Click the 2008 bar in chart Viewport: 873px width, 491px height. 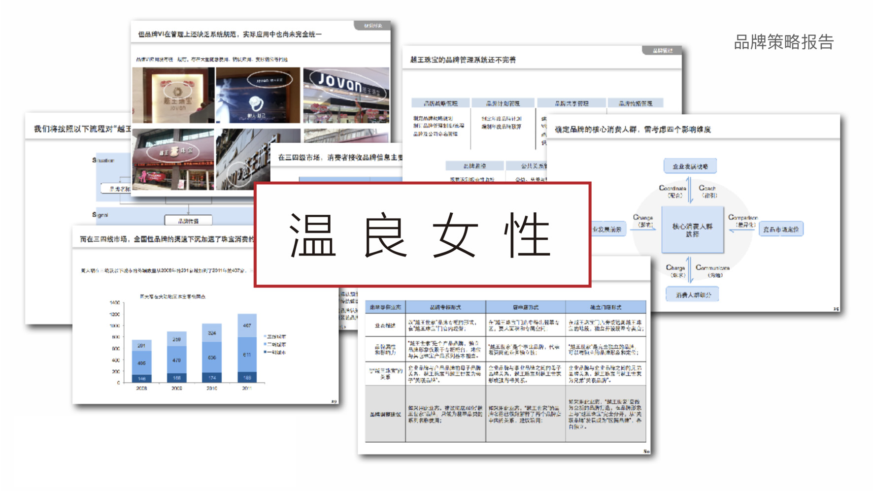click(141, 361)
